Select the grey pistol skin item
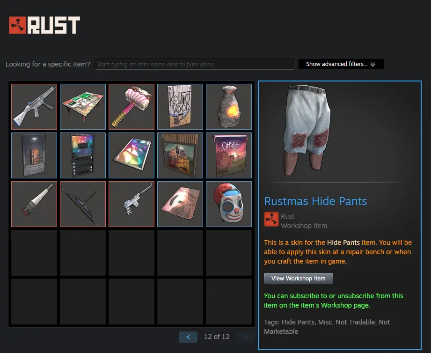This screenshot has width=431, height=353. pyautogui.click(x=131, y=204)
